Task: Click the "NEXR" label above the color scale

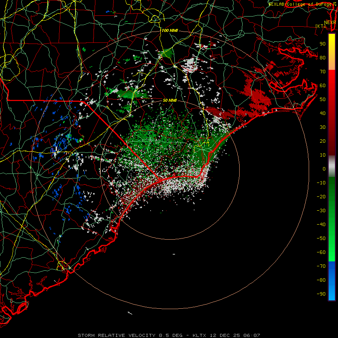Action: (x=330, y=23)
